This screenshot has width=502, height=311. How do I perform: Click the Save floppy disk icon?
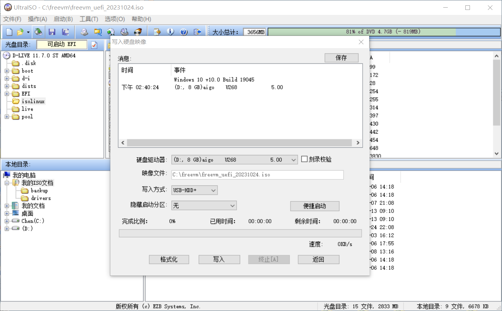click(52, 32)
